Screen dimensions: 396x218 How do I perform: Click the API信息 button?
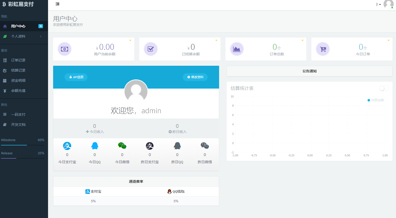(x=76, y=77)
